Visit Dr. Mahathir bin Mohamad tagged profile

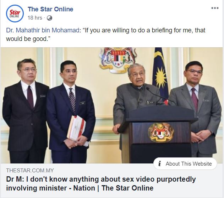tap(43, 30)
